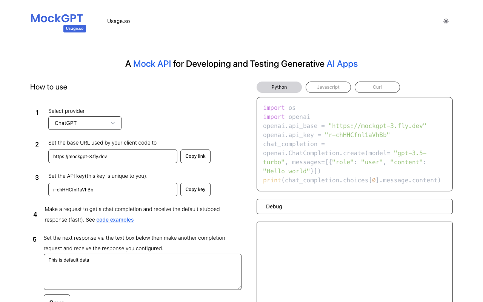Screen dimensions: 483x302
Task: Select the Python tab
Action: point(279,87)
